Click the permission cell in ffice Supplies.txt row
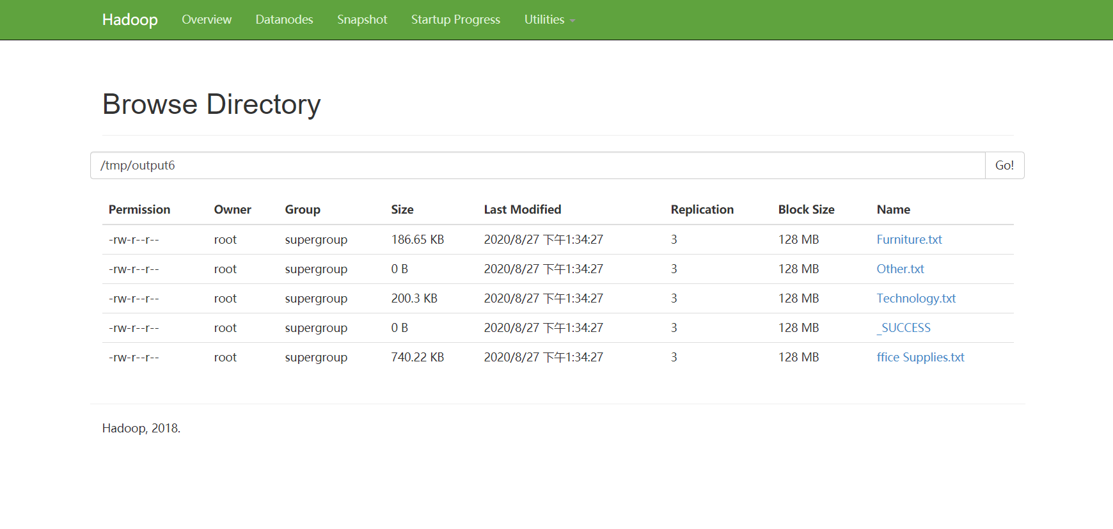 pos(134,358)
